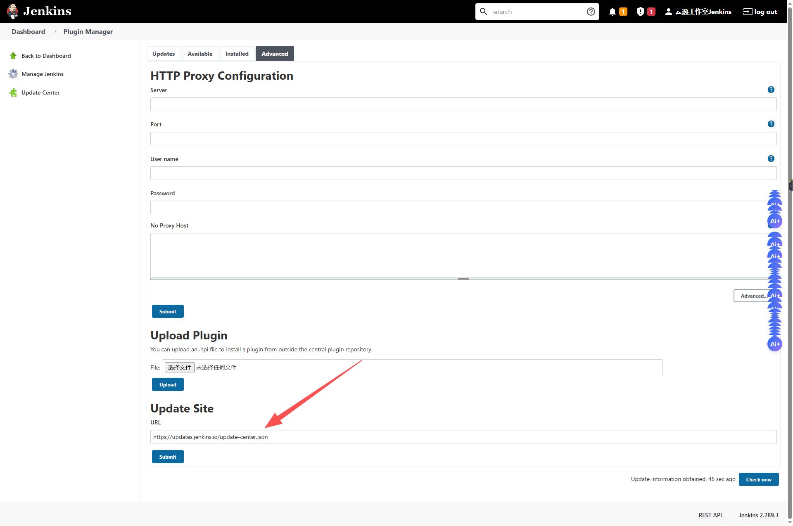
Task: Click the HTTP Proxy Configuration heading
Action: coord(222,76)
